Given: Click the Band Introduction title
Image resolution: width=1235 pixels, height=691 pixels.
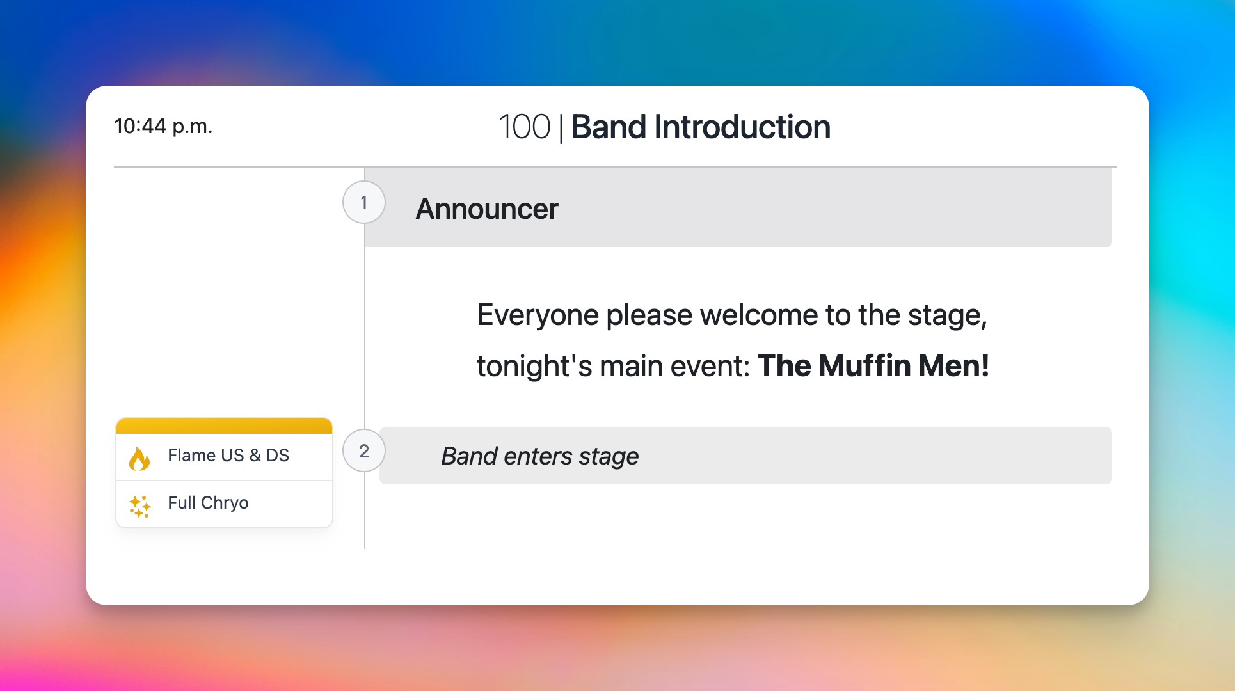Looking at the screenshot, I should click(x=701, y=127).
